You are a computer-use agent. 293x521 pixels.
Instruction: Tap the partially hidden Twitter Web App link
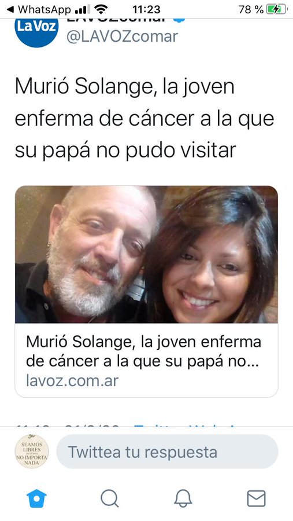tap(186, 425)
